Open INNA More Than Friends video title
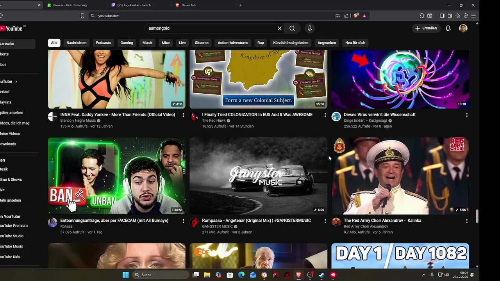 coord(118,115)
